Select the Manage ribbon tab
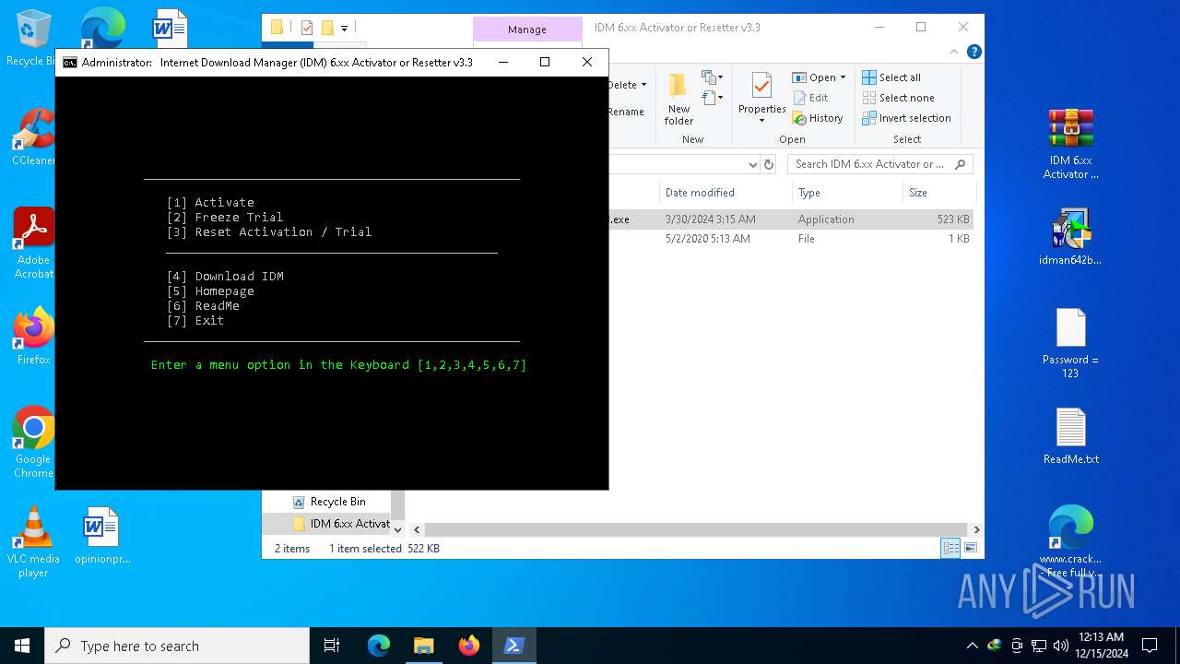1180x664 pixels. (x=527, y=30)
